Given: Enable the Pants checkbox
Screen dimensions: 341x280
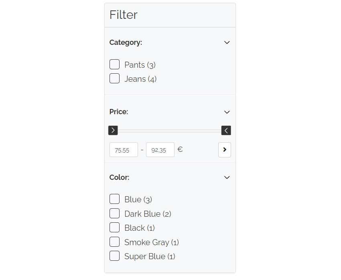Looking at the screenshot, I should [x=114, y=64].
